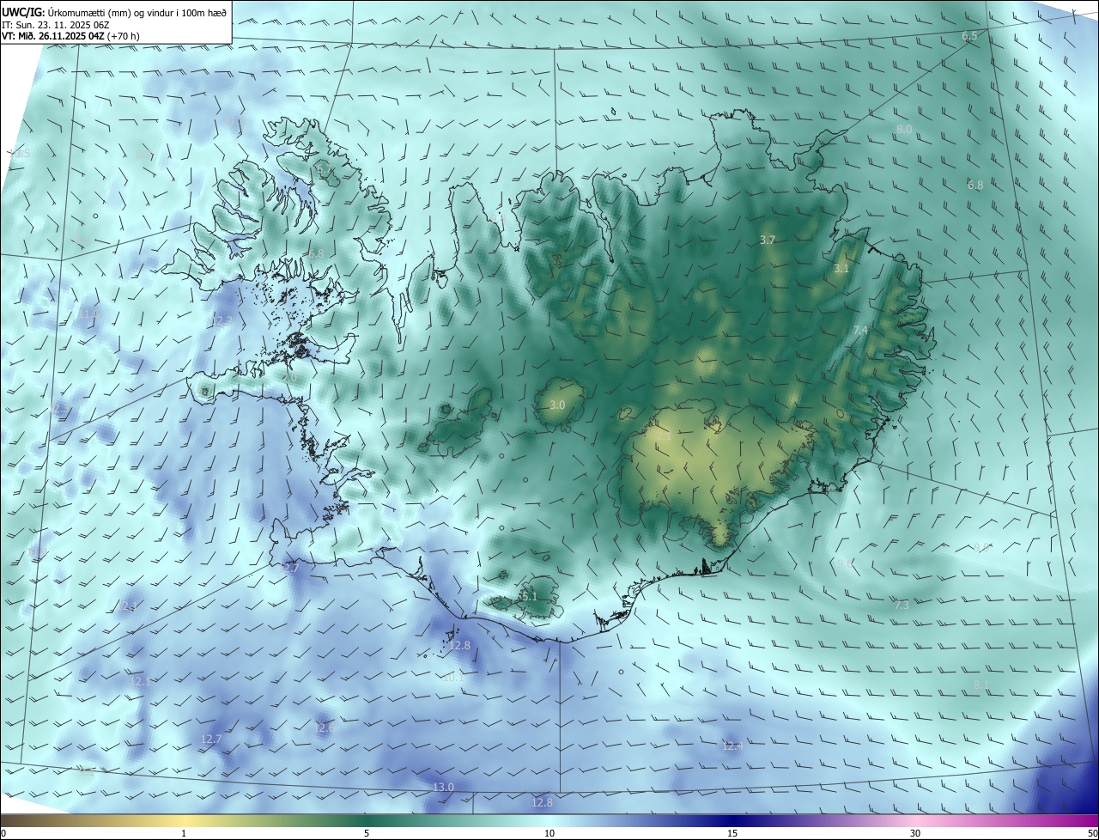Click the 50 tick on the color scale

(x=1092, y=833)
